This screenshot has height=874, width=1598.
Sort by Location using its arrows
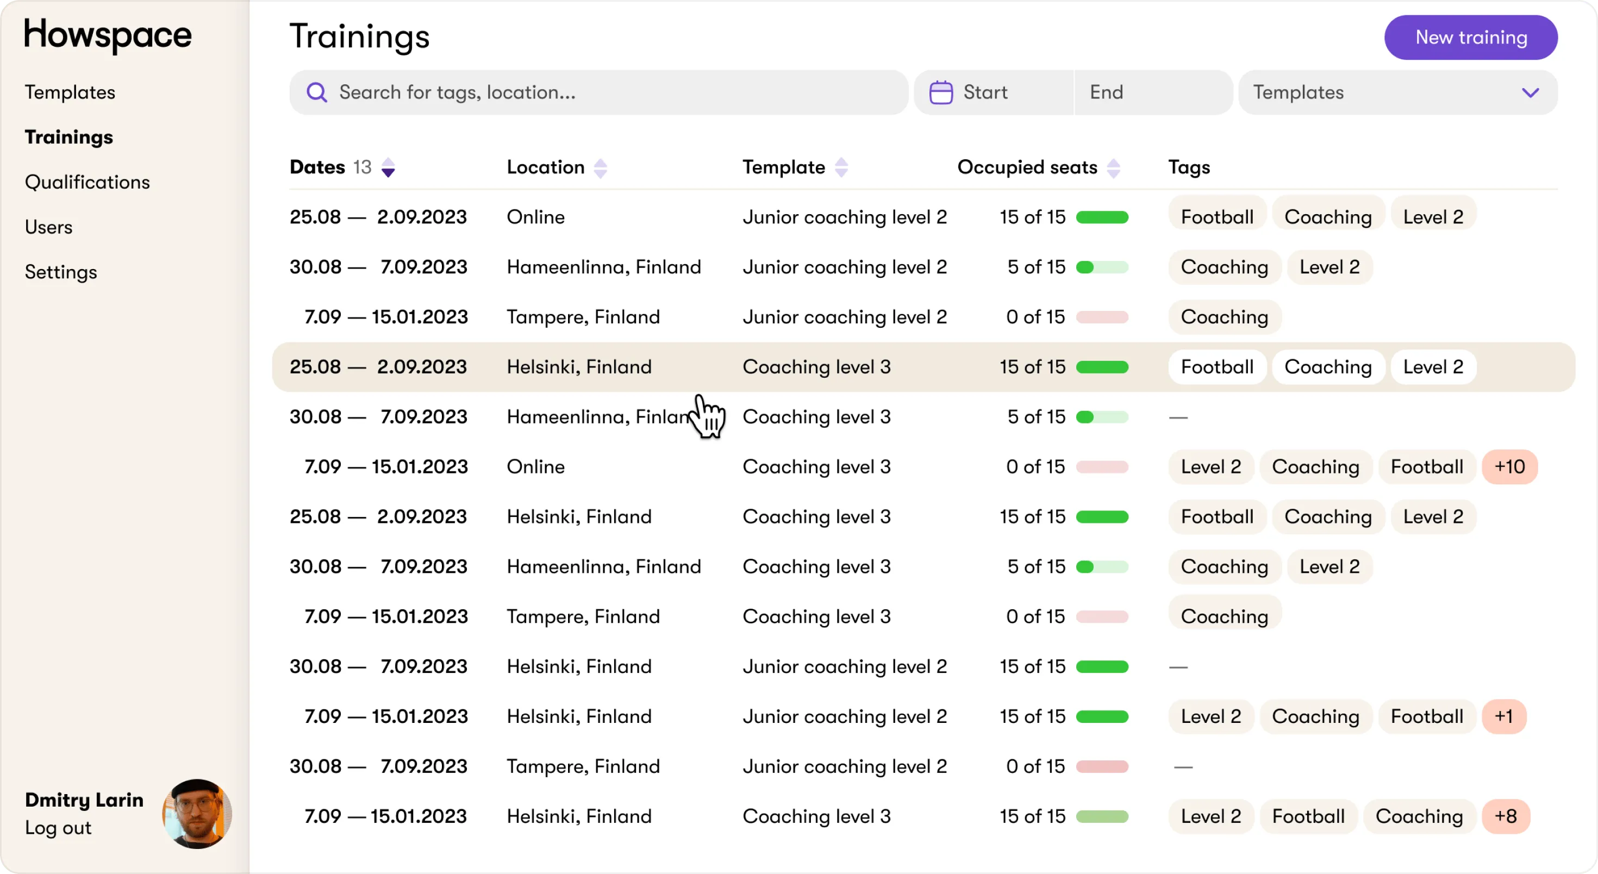[600, 167]
